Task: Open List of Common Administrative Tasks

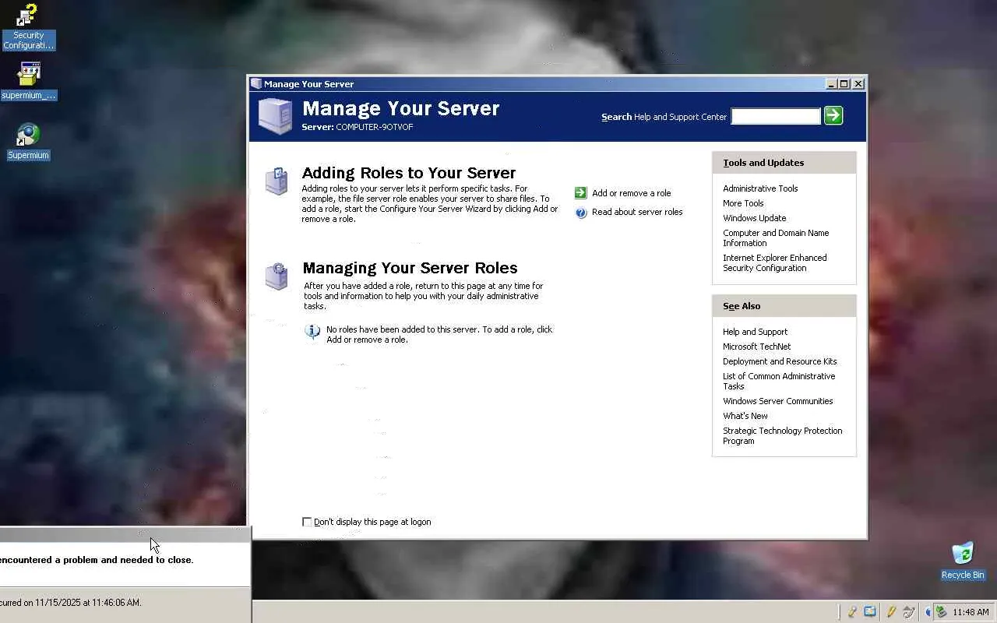Action: (x=779, y=381)
